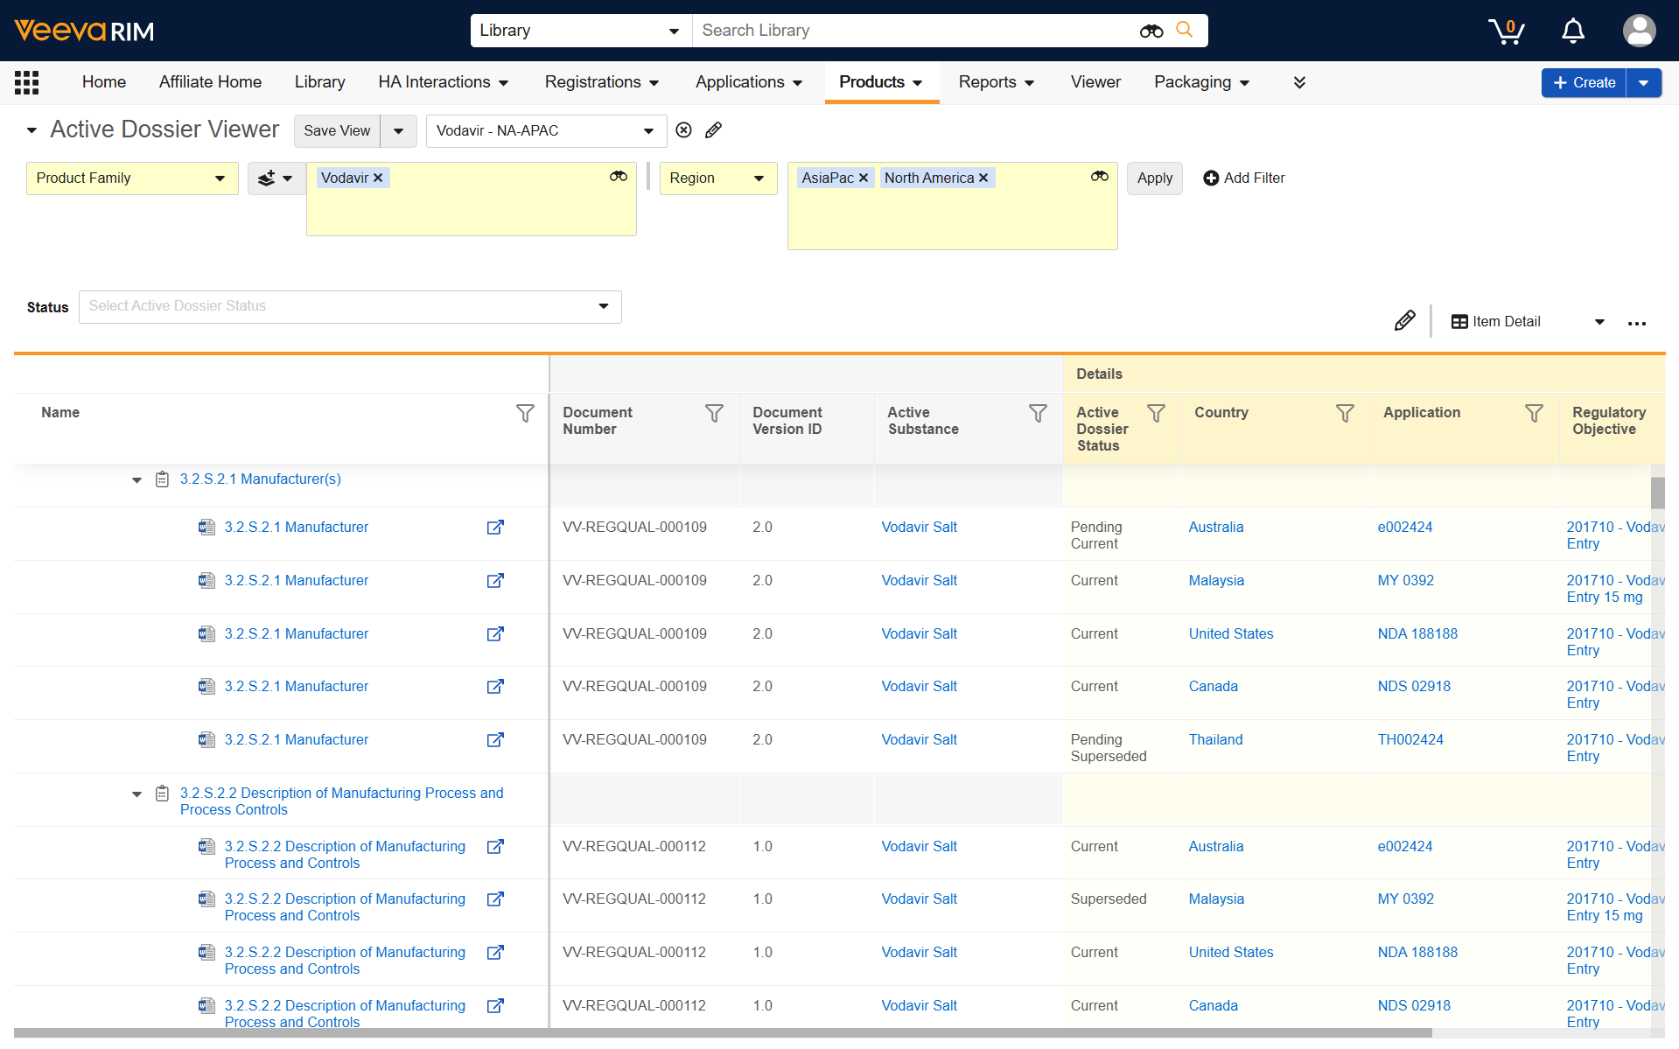Click the edit pencil above the grid
1679x1049 pixels.
(1404, 321)
